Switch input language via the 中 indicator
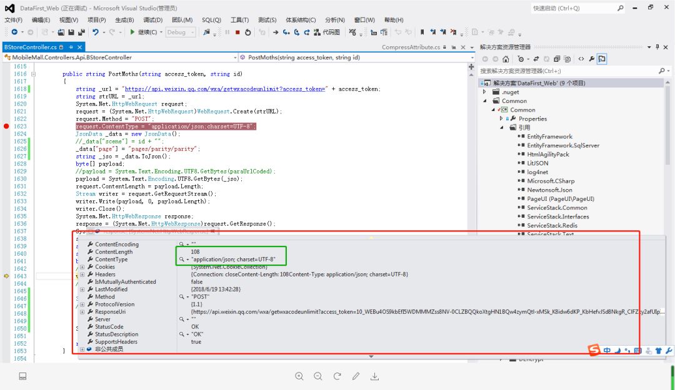Screen dimensions: 675x390 pos(607,351)
